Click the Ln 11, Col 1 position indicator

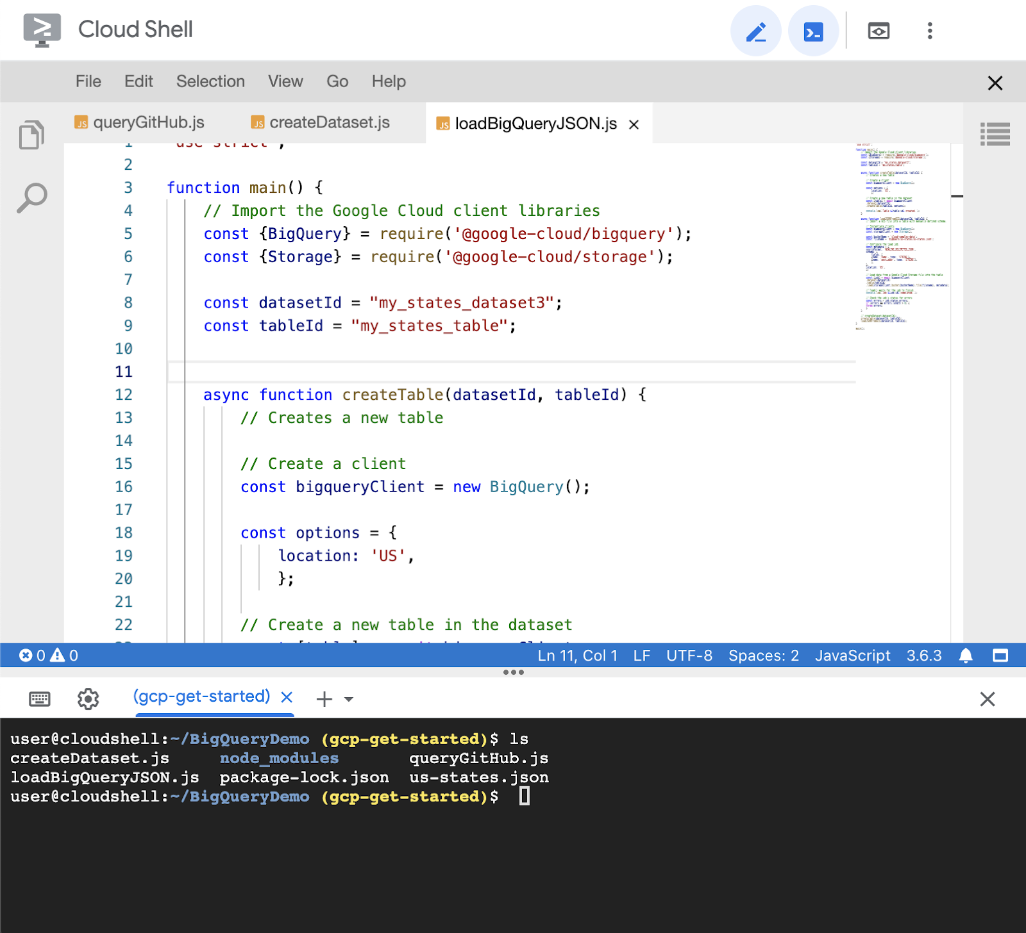(577, 656)
